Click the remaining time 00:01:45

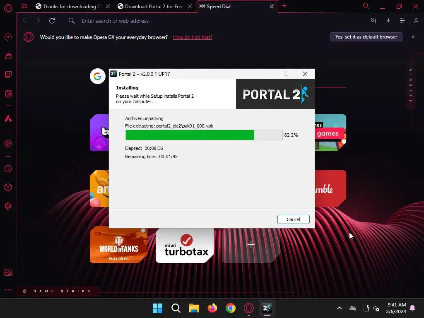pos(168,157)
